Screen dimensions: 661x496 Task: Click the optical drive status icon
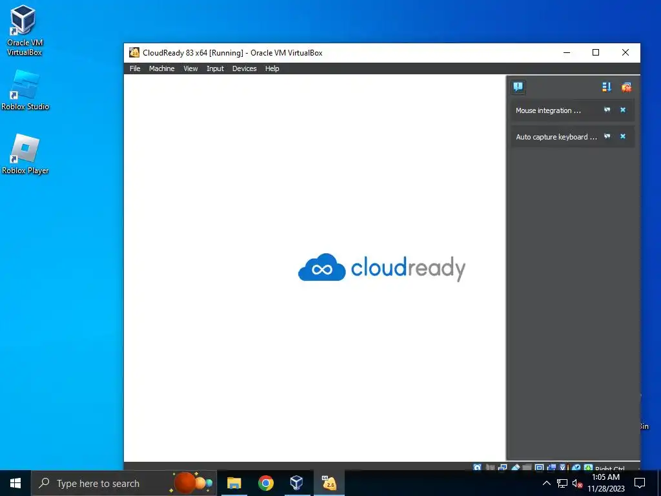click(491, 468)
